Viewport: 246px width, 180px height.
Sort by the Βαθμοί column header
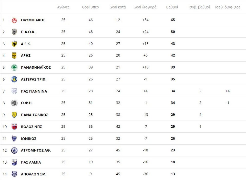tap(172, 7)
